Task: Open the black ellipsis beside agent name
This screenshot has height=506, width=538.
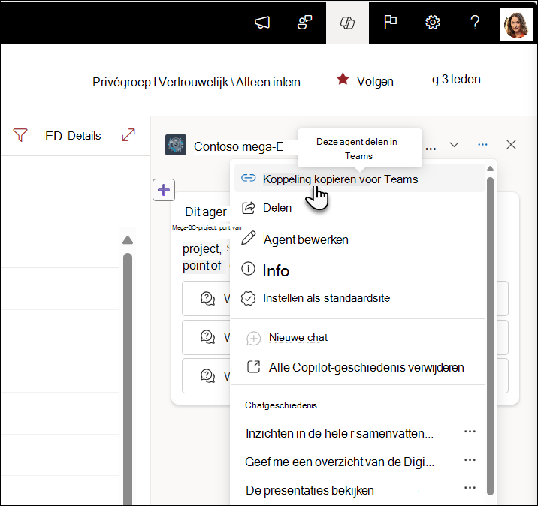Action: click(431, 149)
